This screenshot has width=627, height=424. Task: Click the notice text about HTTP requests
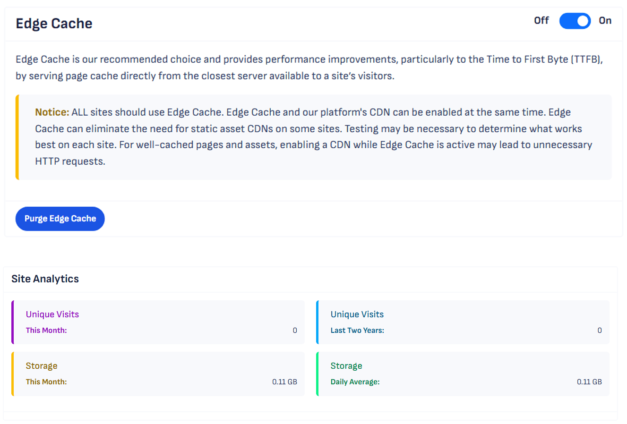point(70,161)
